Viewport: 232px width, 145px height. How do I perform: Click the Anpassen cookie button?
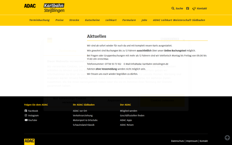click(x=116, y=101)
